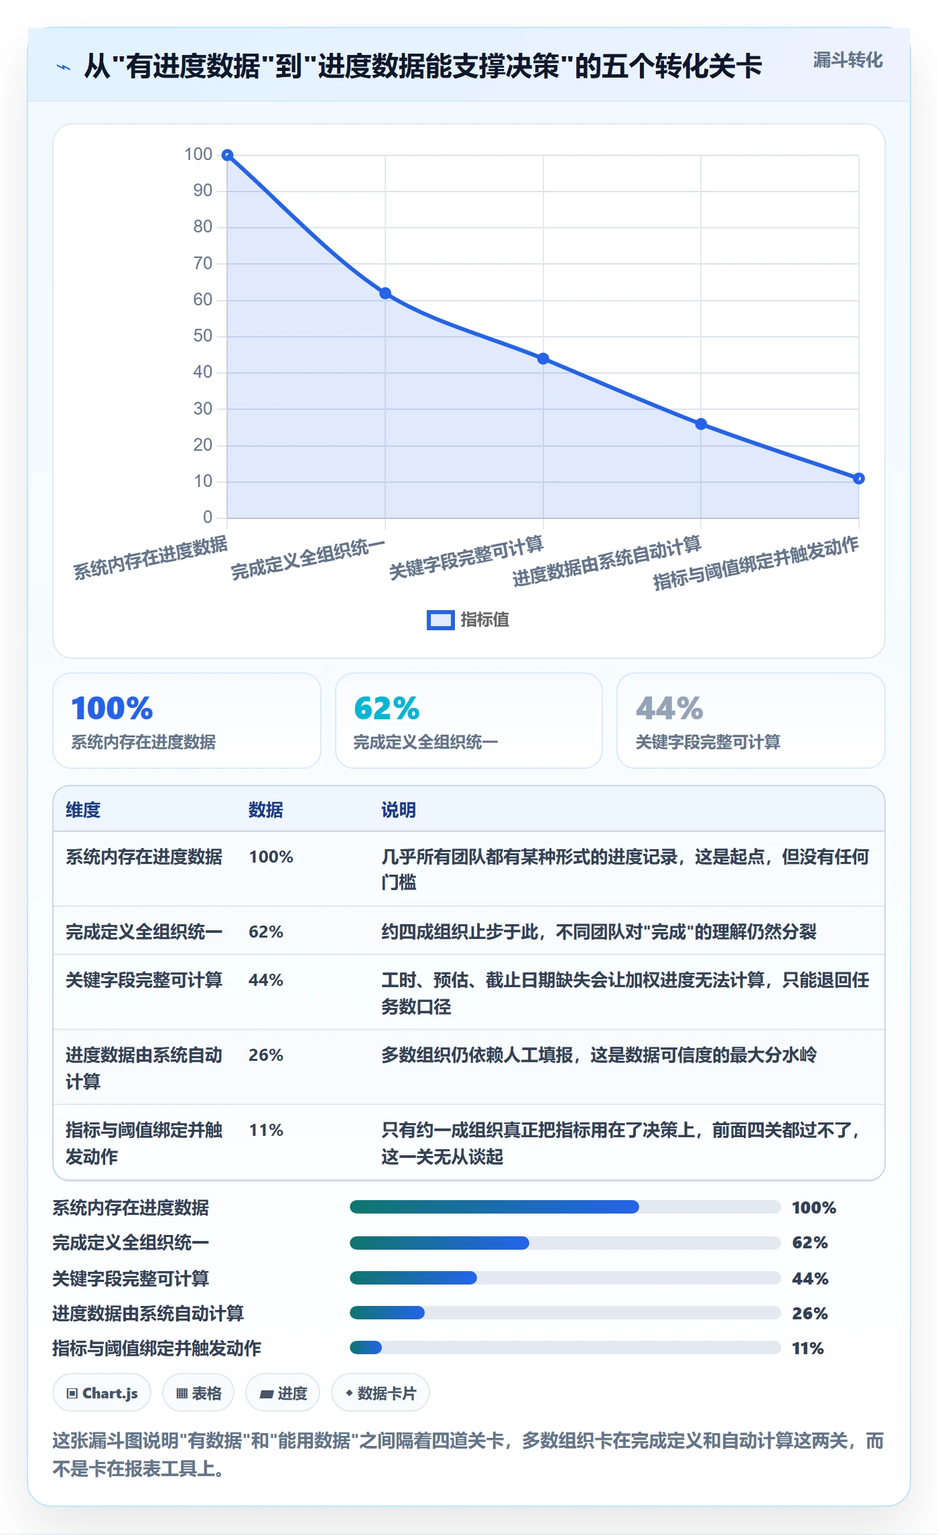
Task: Click the 系统内存在进度数据 progress bar
Action: click(x=565, y=1207)
